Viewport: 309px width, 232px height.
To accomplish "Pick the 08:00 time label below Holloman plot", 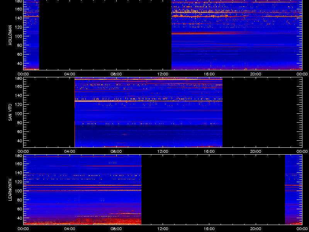I will tap(116, 74).
